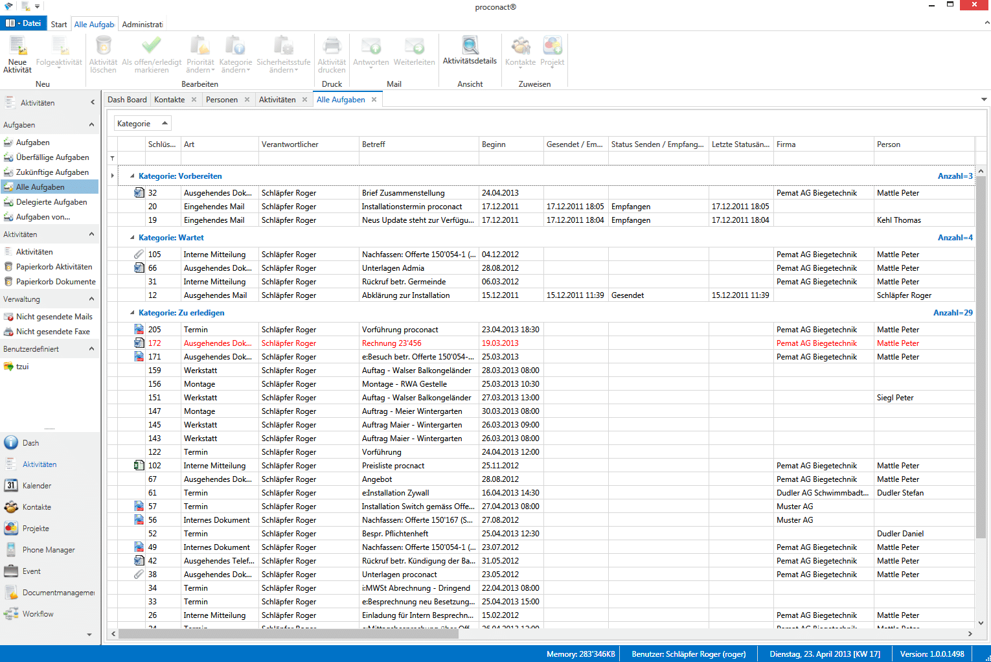Sort by Firma column header
991x662 pixels.
[824, 144]
